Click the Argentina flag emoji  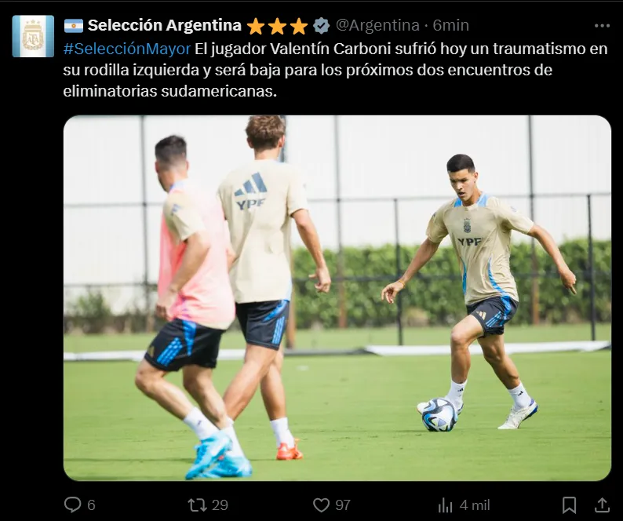coord(74,26)
